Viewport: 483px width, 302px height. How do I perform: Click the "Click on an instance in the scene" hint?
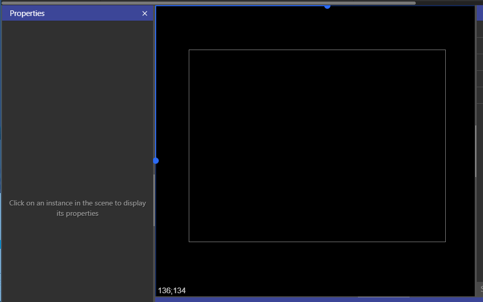[78, 208]
